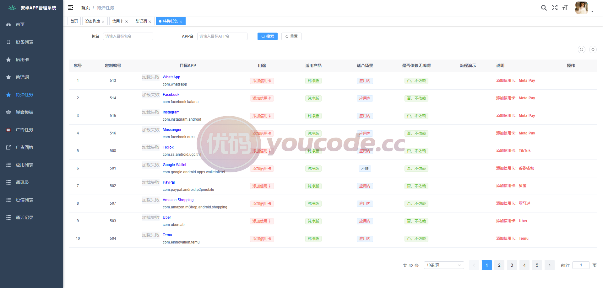Click the Google Wallet app name
This screenshot has height=288, width=603.
point(175,165)
